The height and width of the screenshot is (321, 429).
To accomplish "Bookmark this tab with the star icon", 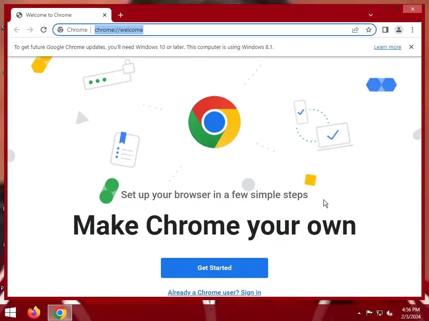I will pos(369,30).
